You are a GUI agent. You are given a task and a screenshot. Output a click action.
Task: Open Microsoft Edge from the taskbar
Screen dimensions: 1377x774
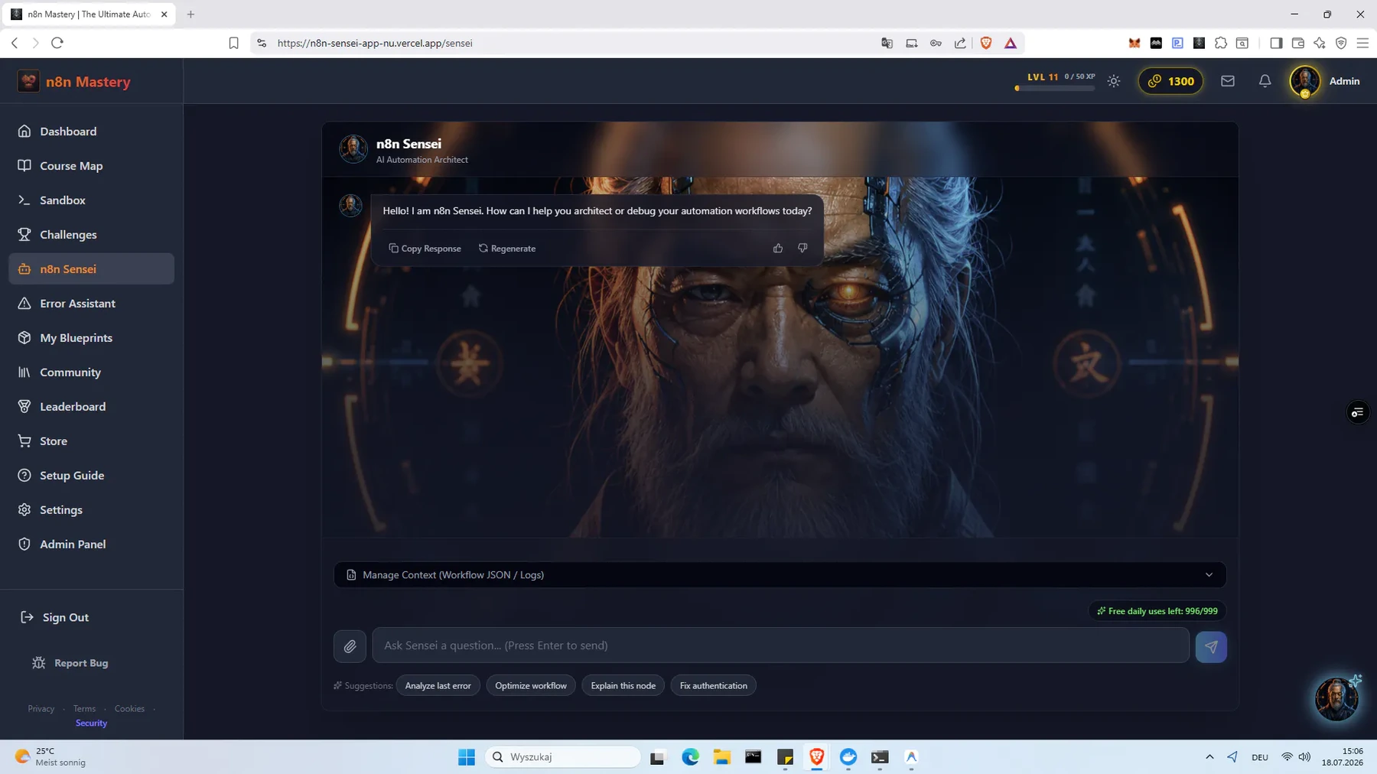pos(691,757)
